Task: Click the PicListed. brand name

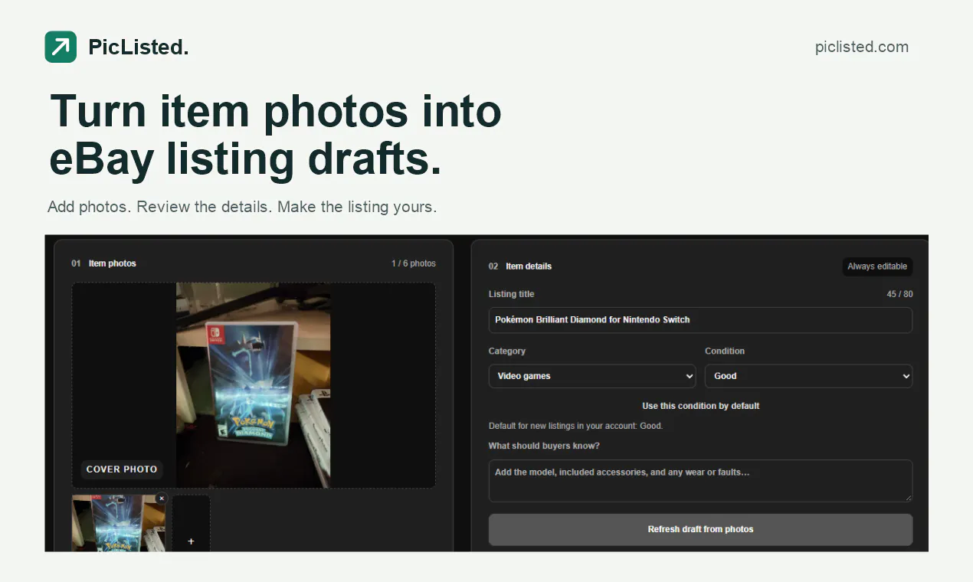Action: coord(138,47)
